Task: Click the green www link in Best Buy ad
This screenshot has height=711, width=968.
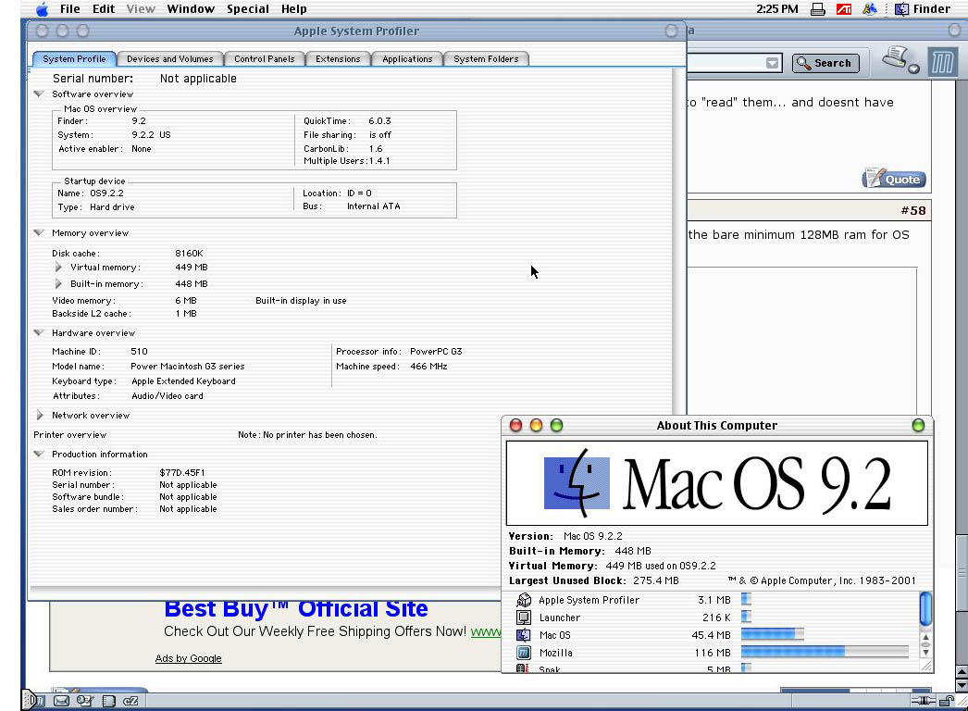Action: click(x=486, y=632)
